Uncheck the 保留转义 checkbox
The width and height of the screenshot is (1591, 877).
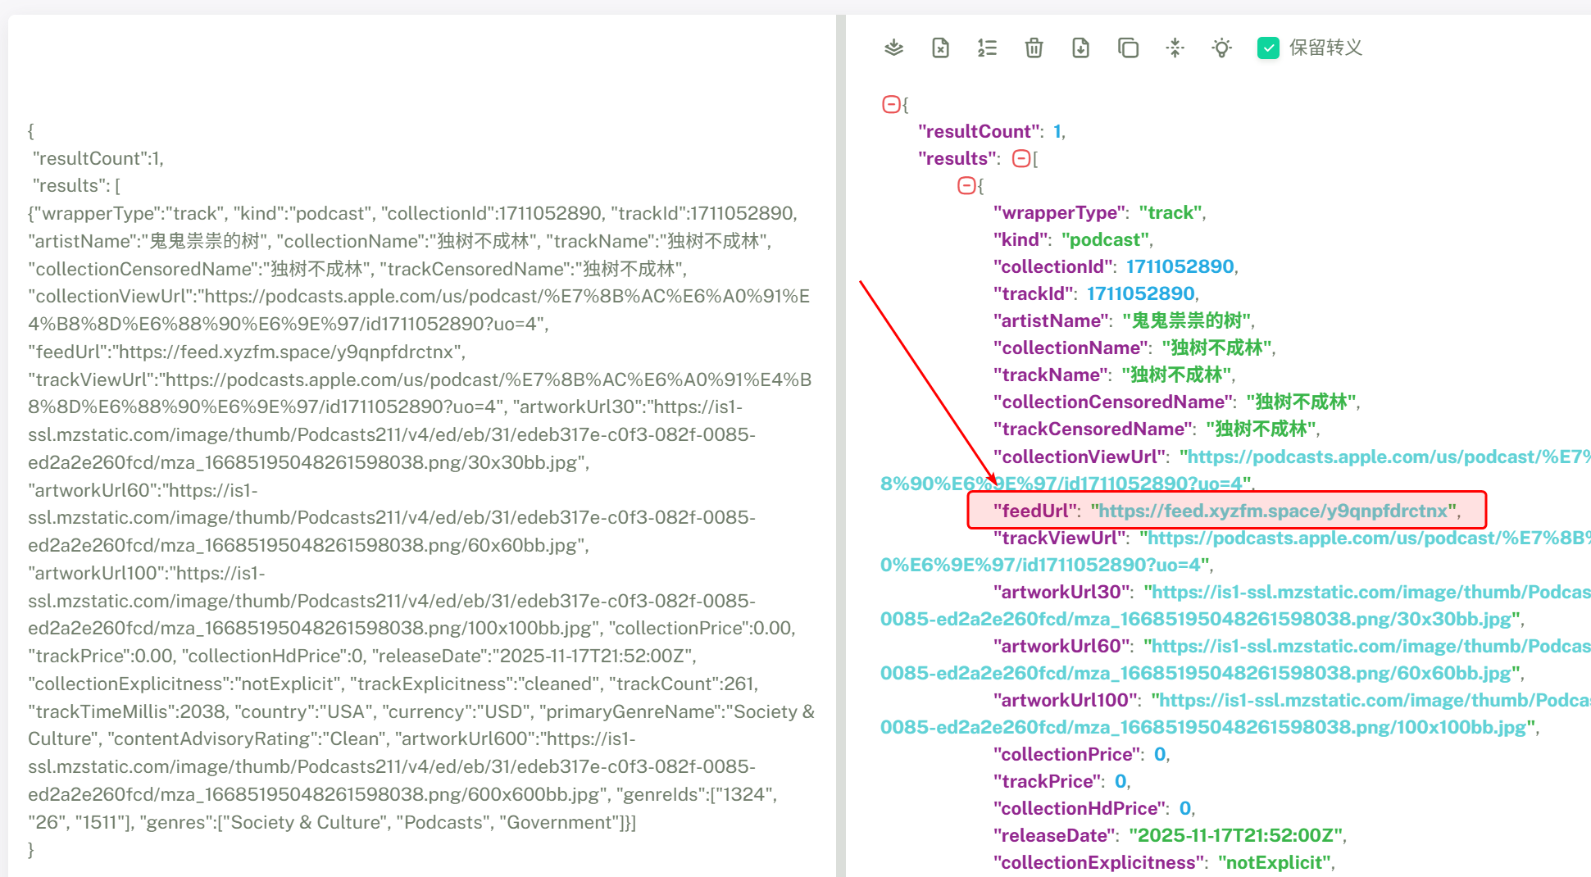tap(1268, 48)
